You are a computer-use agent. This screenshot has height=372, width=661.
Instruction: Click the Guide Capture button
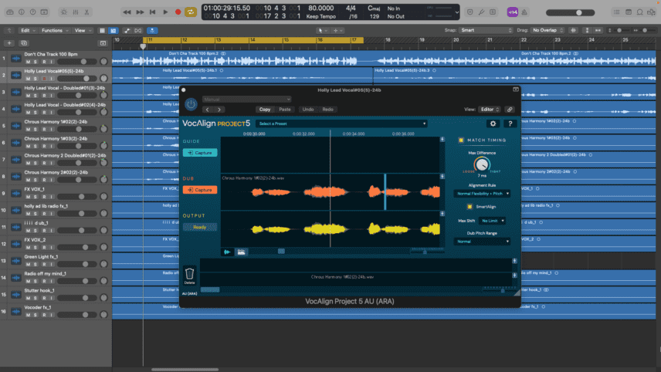pyautogui.click(x=200, y=153)
